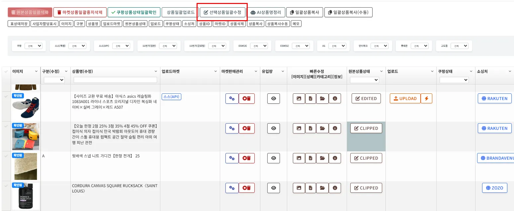The image size is (514, 211).
Task: Click lightning quick-upload icon beside UPLOAD
Action: click(426, 98)
